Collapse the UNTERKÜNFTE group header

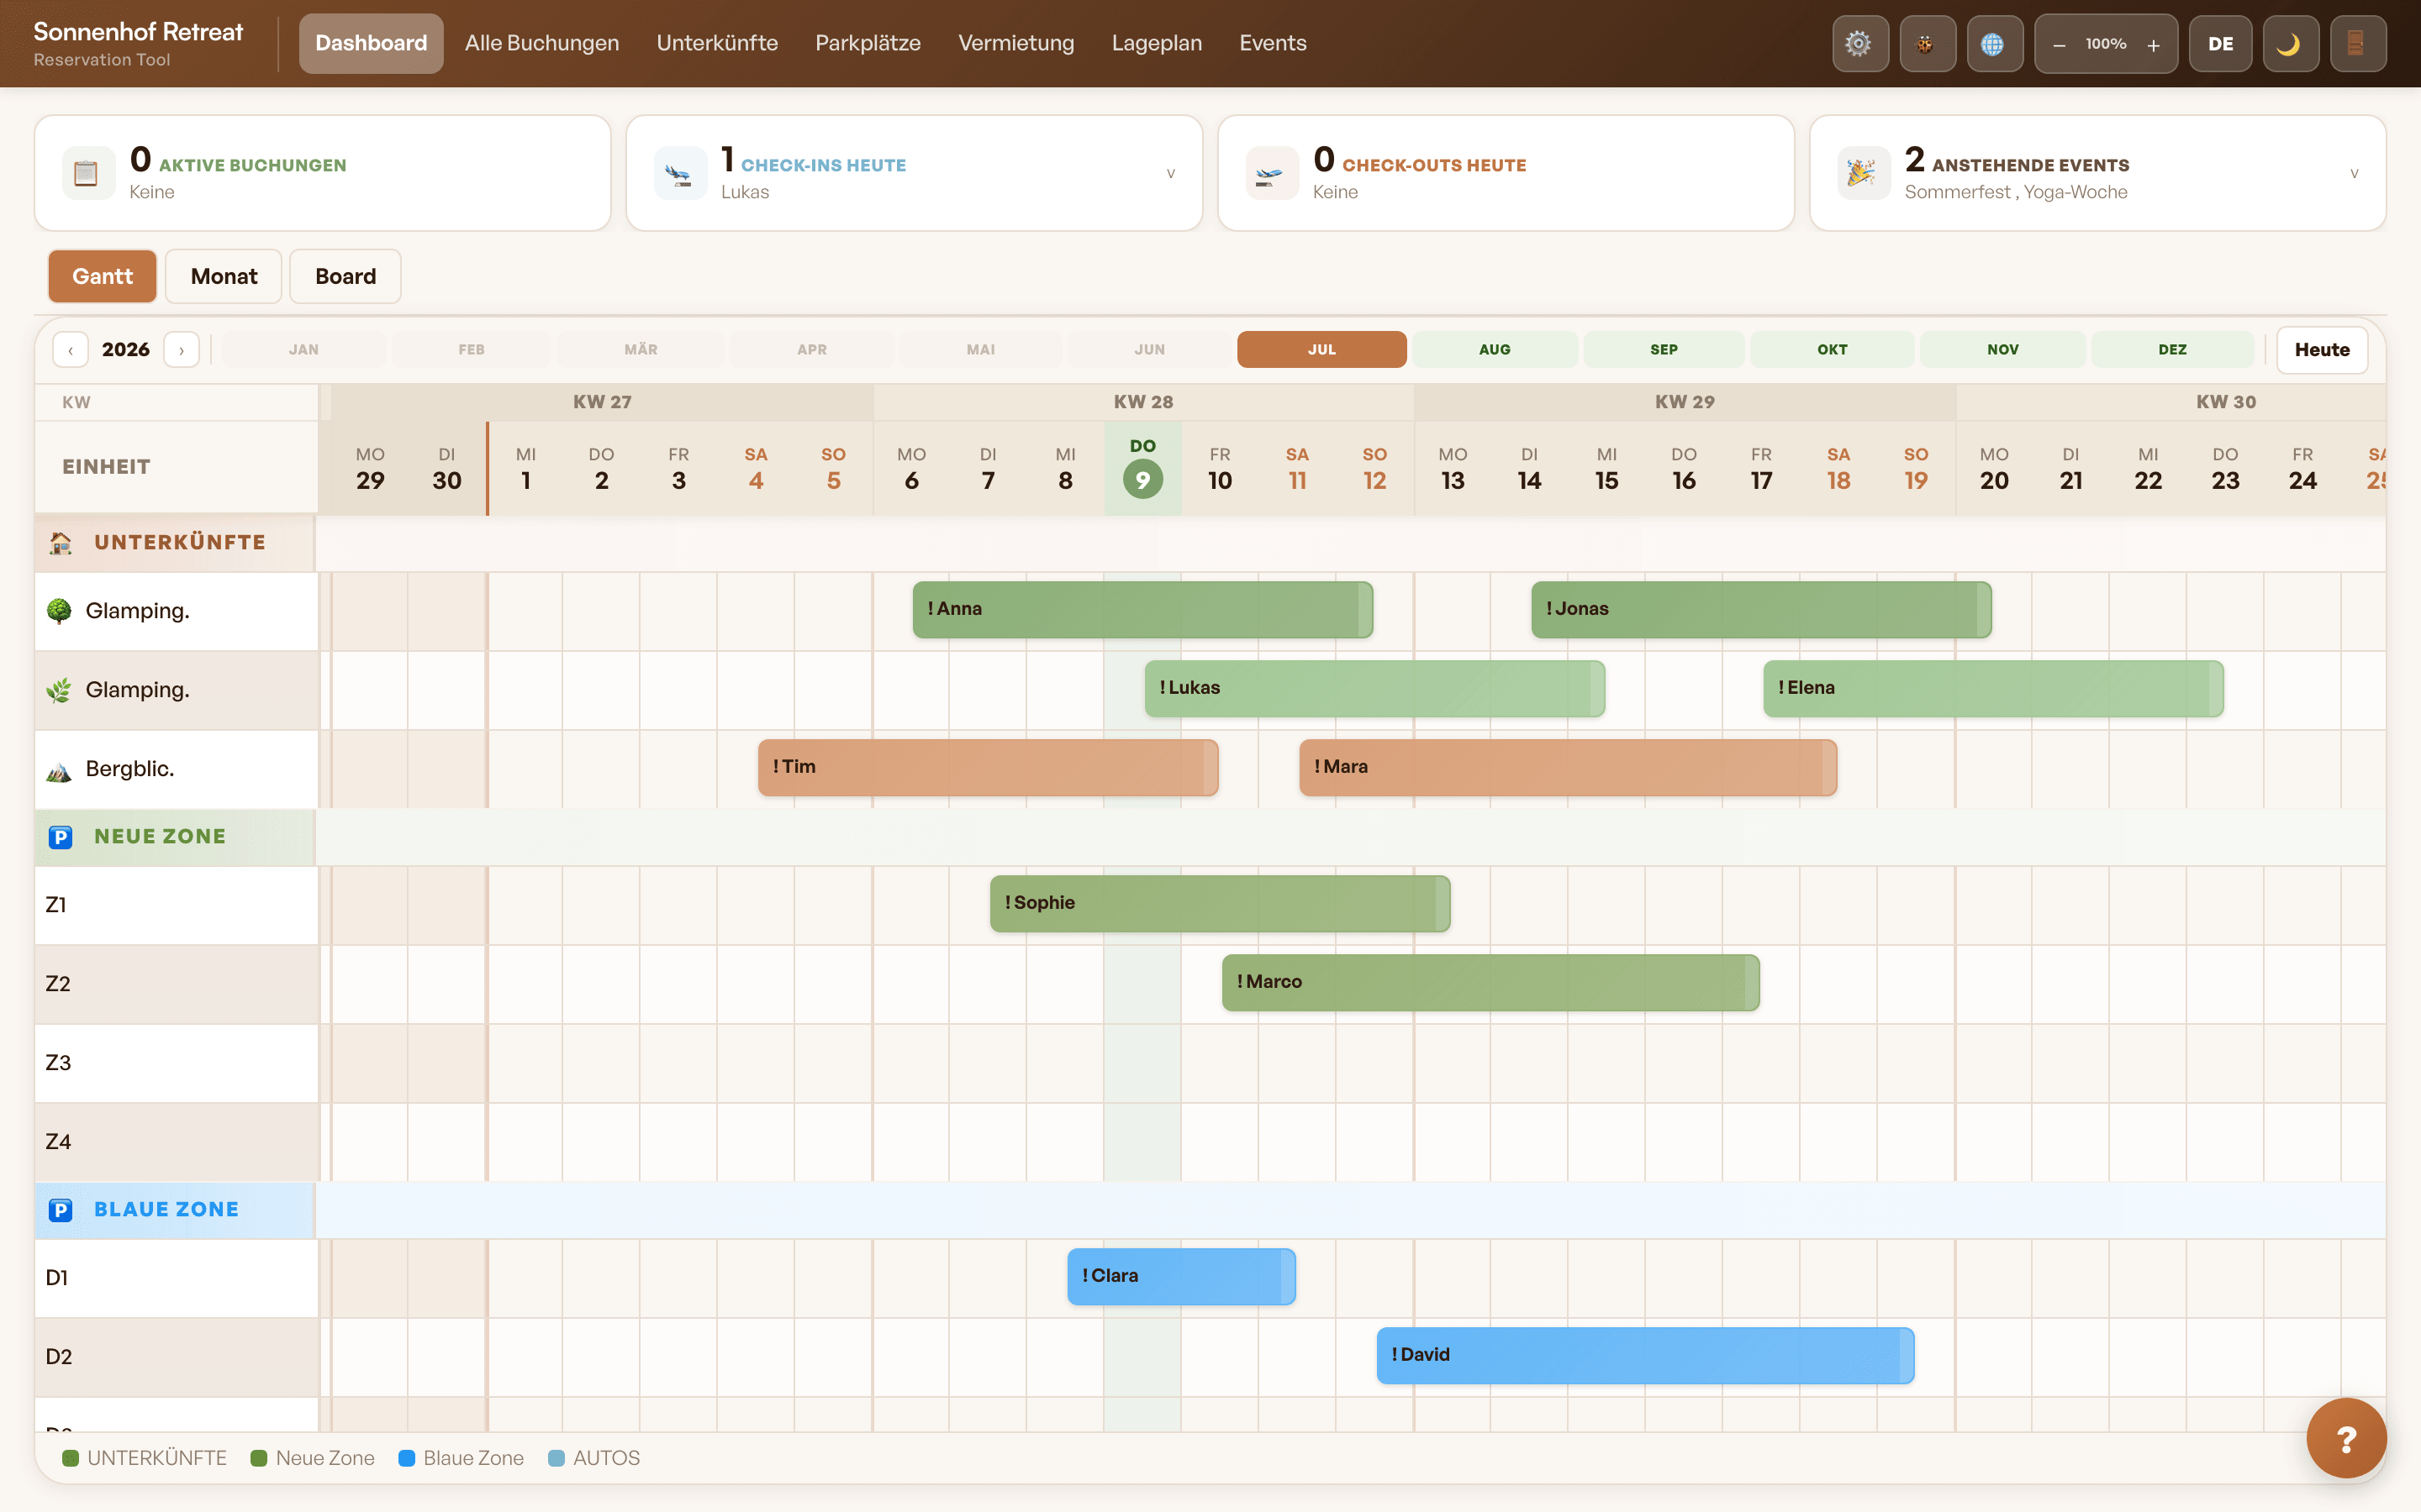point(175,543)
